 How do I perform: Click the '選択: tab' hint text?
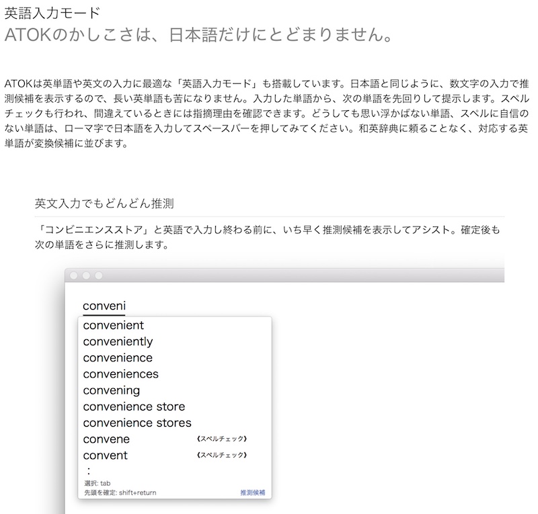coord(98,483)
